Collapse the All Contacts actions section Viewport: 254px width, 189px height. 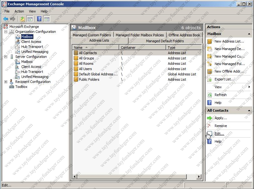(x=249, y=110)
